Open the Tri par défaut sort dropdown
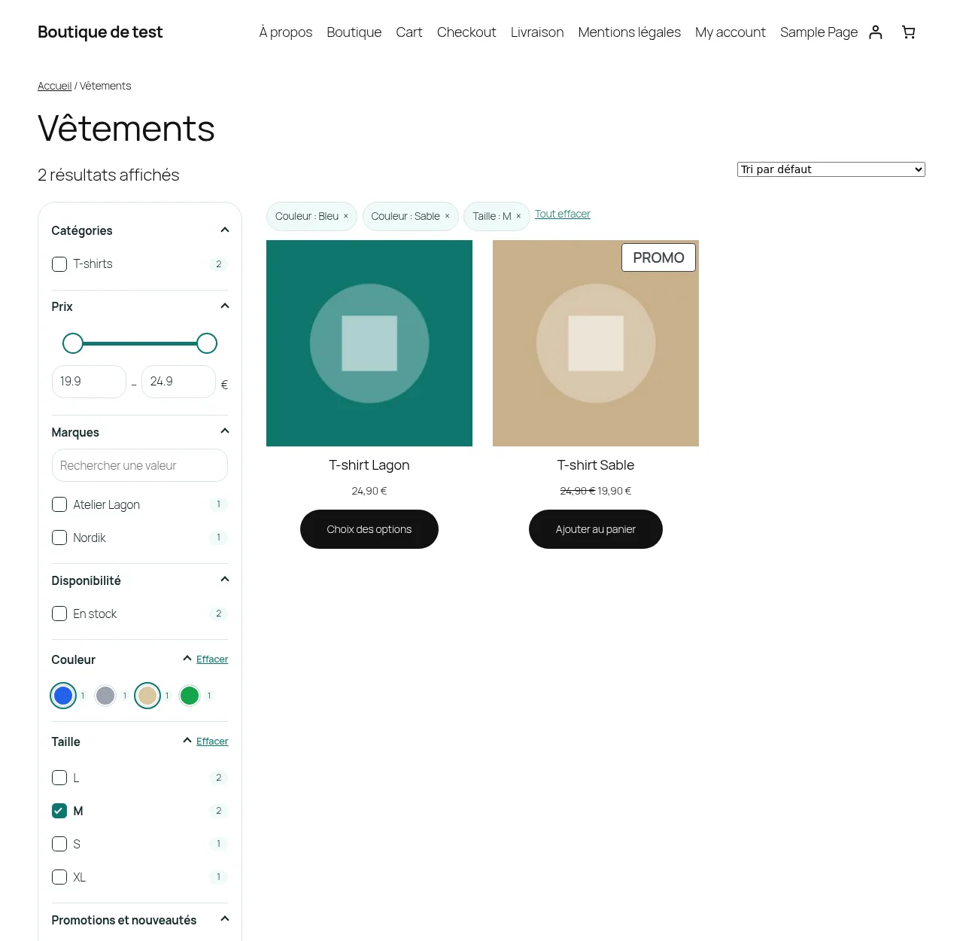The image size is (963, 941). coord(831,169)
